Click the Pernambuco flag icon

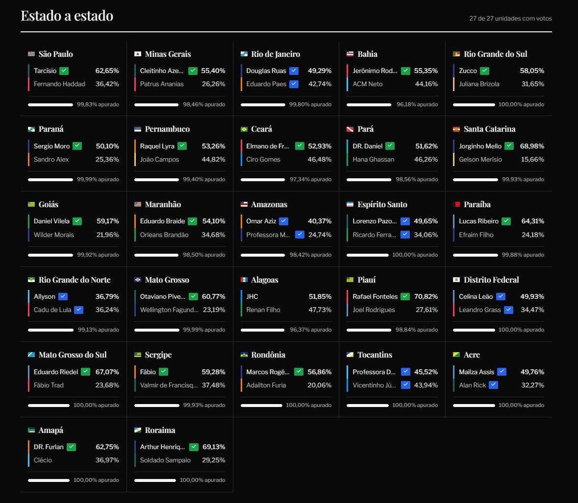[x=137, y=129]
